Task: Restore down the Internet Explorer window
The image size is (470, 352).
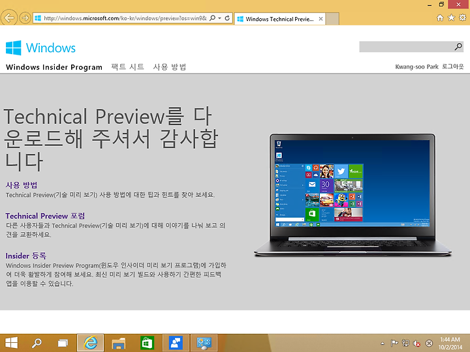Action: coord(441,4)
